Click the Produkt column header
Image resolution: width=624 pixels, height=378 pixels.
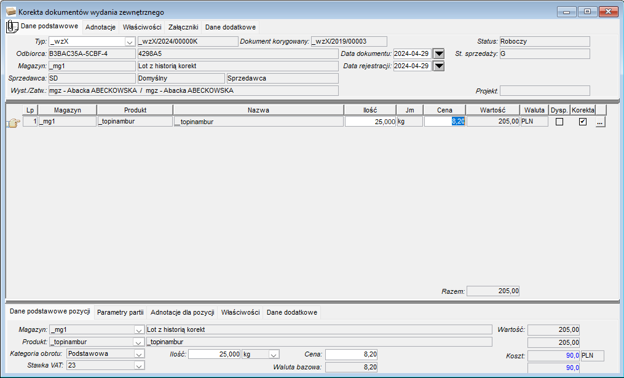pos(135,110)
